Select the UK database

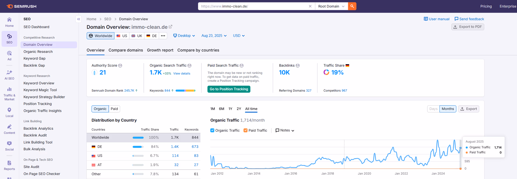[137, 36]
